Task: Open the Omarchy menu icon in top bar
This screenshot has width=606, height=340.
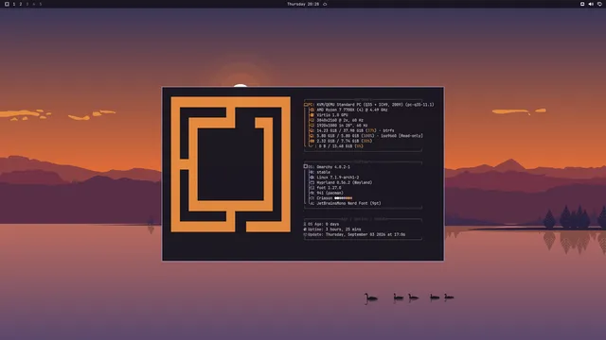Action: pos(7,4)
